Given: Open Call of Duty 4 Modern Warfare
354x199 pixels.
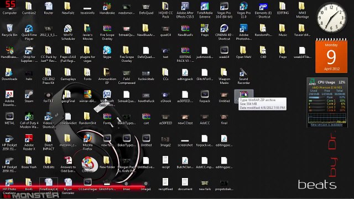Looking at the screenshot, I should (x=29, y=121).
